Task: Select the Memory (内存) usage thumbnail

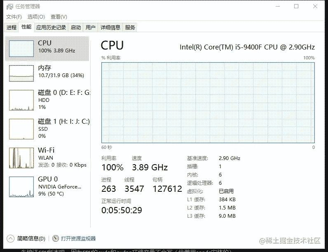Action: (21, 73)
